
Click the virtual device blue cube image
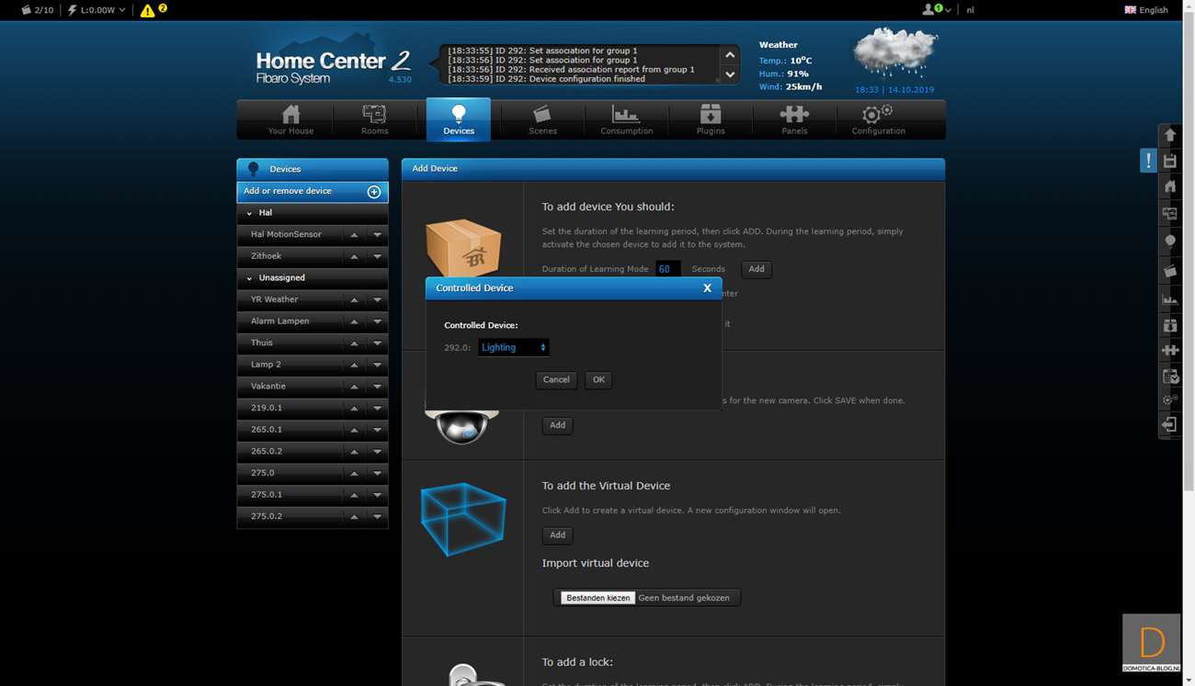pyautogui.click(x=462, y=520)
